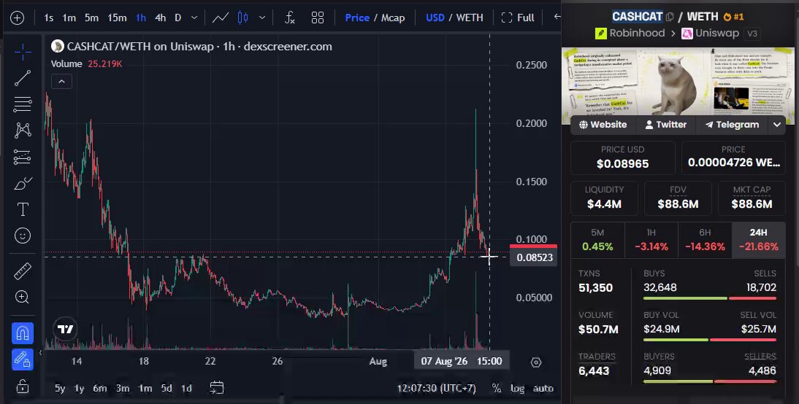The height and width of the screenshot is (404, 799).
Task: Expand the more timeframes dropdown
Action: pos(194,18)
